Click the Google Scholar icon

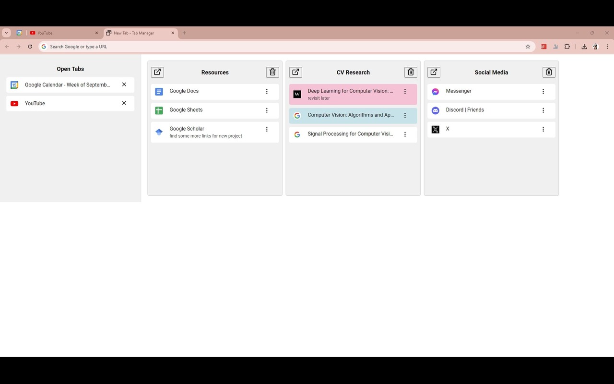tap(159, 132)
